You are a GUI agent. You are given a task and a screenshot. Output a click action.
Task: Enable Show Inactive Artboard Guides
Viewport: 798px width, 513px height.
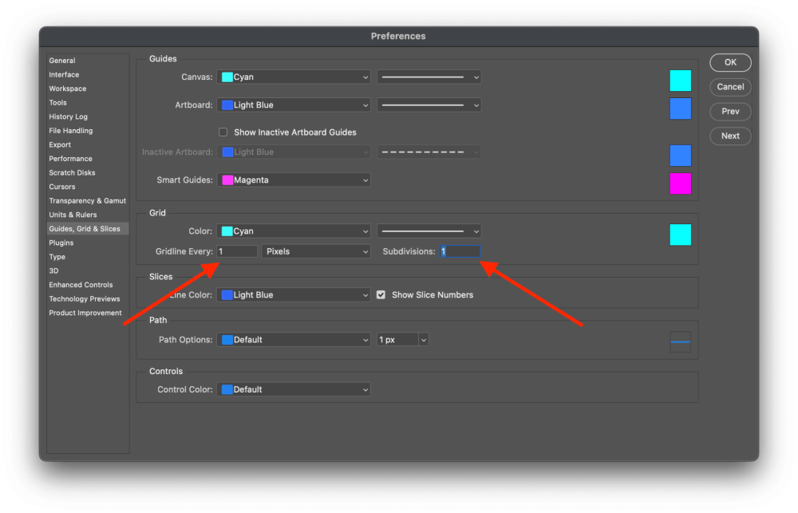(x=223, y=132)
